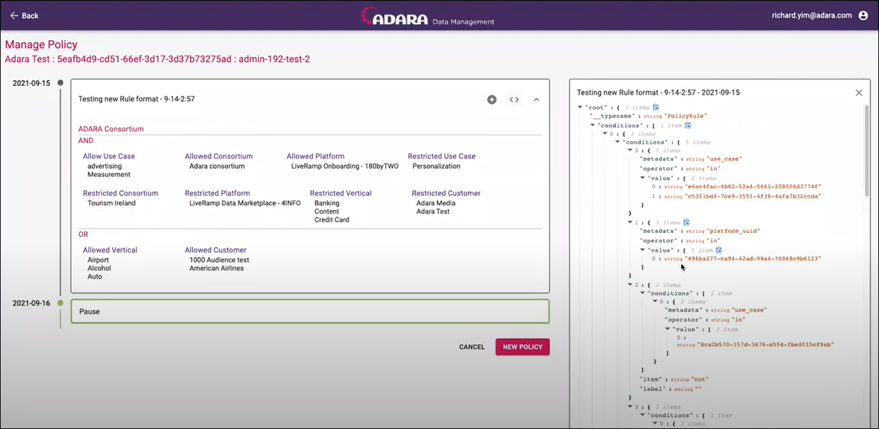Open the user account avatar icon
The height and width of the screenshot is (429, 879).
[x=864, y=15]
